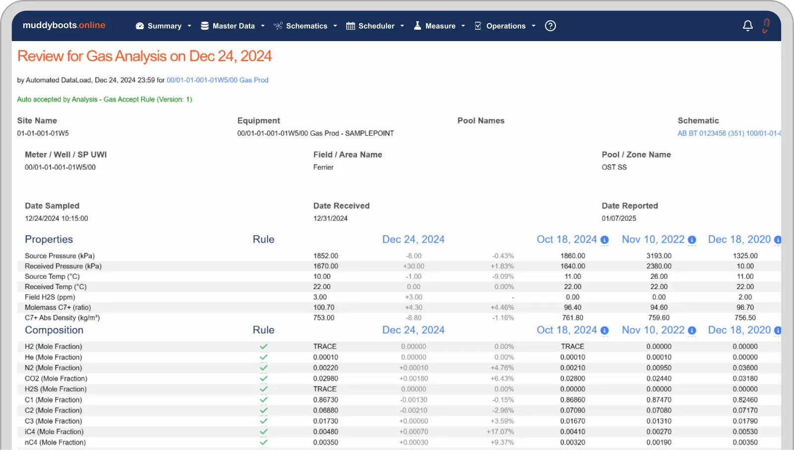Click the info icon beside Oct 18, 2024 in Properties
The image size is (794, 450).
click(605, 240)
